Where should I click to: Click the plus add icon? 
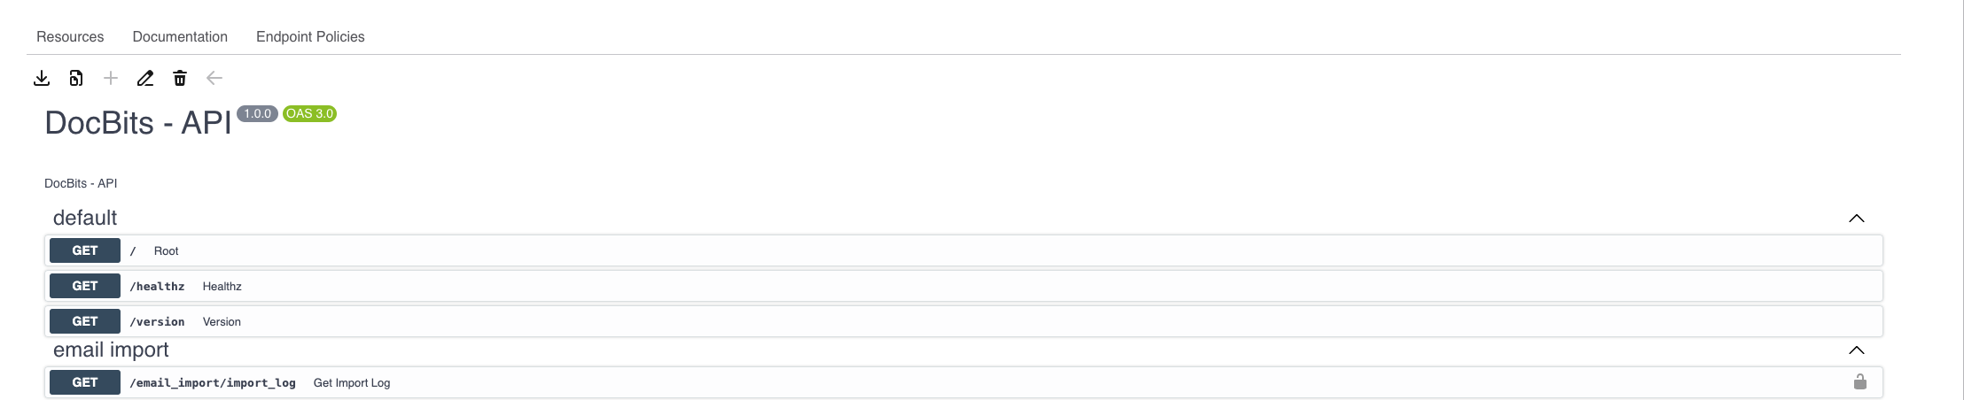[x=111, y=79]
